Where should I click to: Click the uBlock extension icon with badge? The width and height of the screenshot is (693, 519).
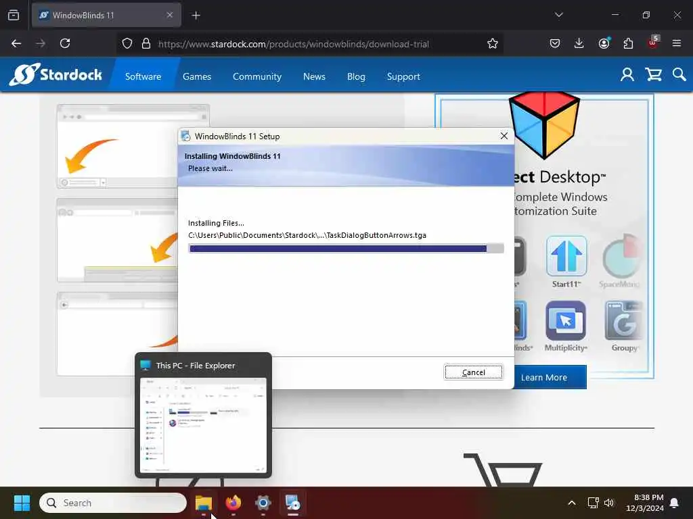[x=653, y=43]
